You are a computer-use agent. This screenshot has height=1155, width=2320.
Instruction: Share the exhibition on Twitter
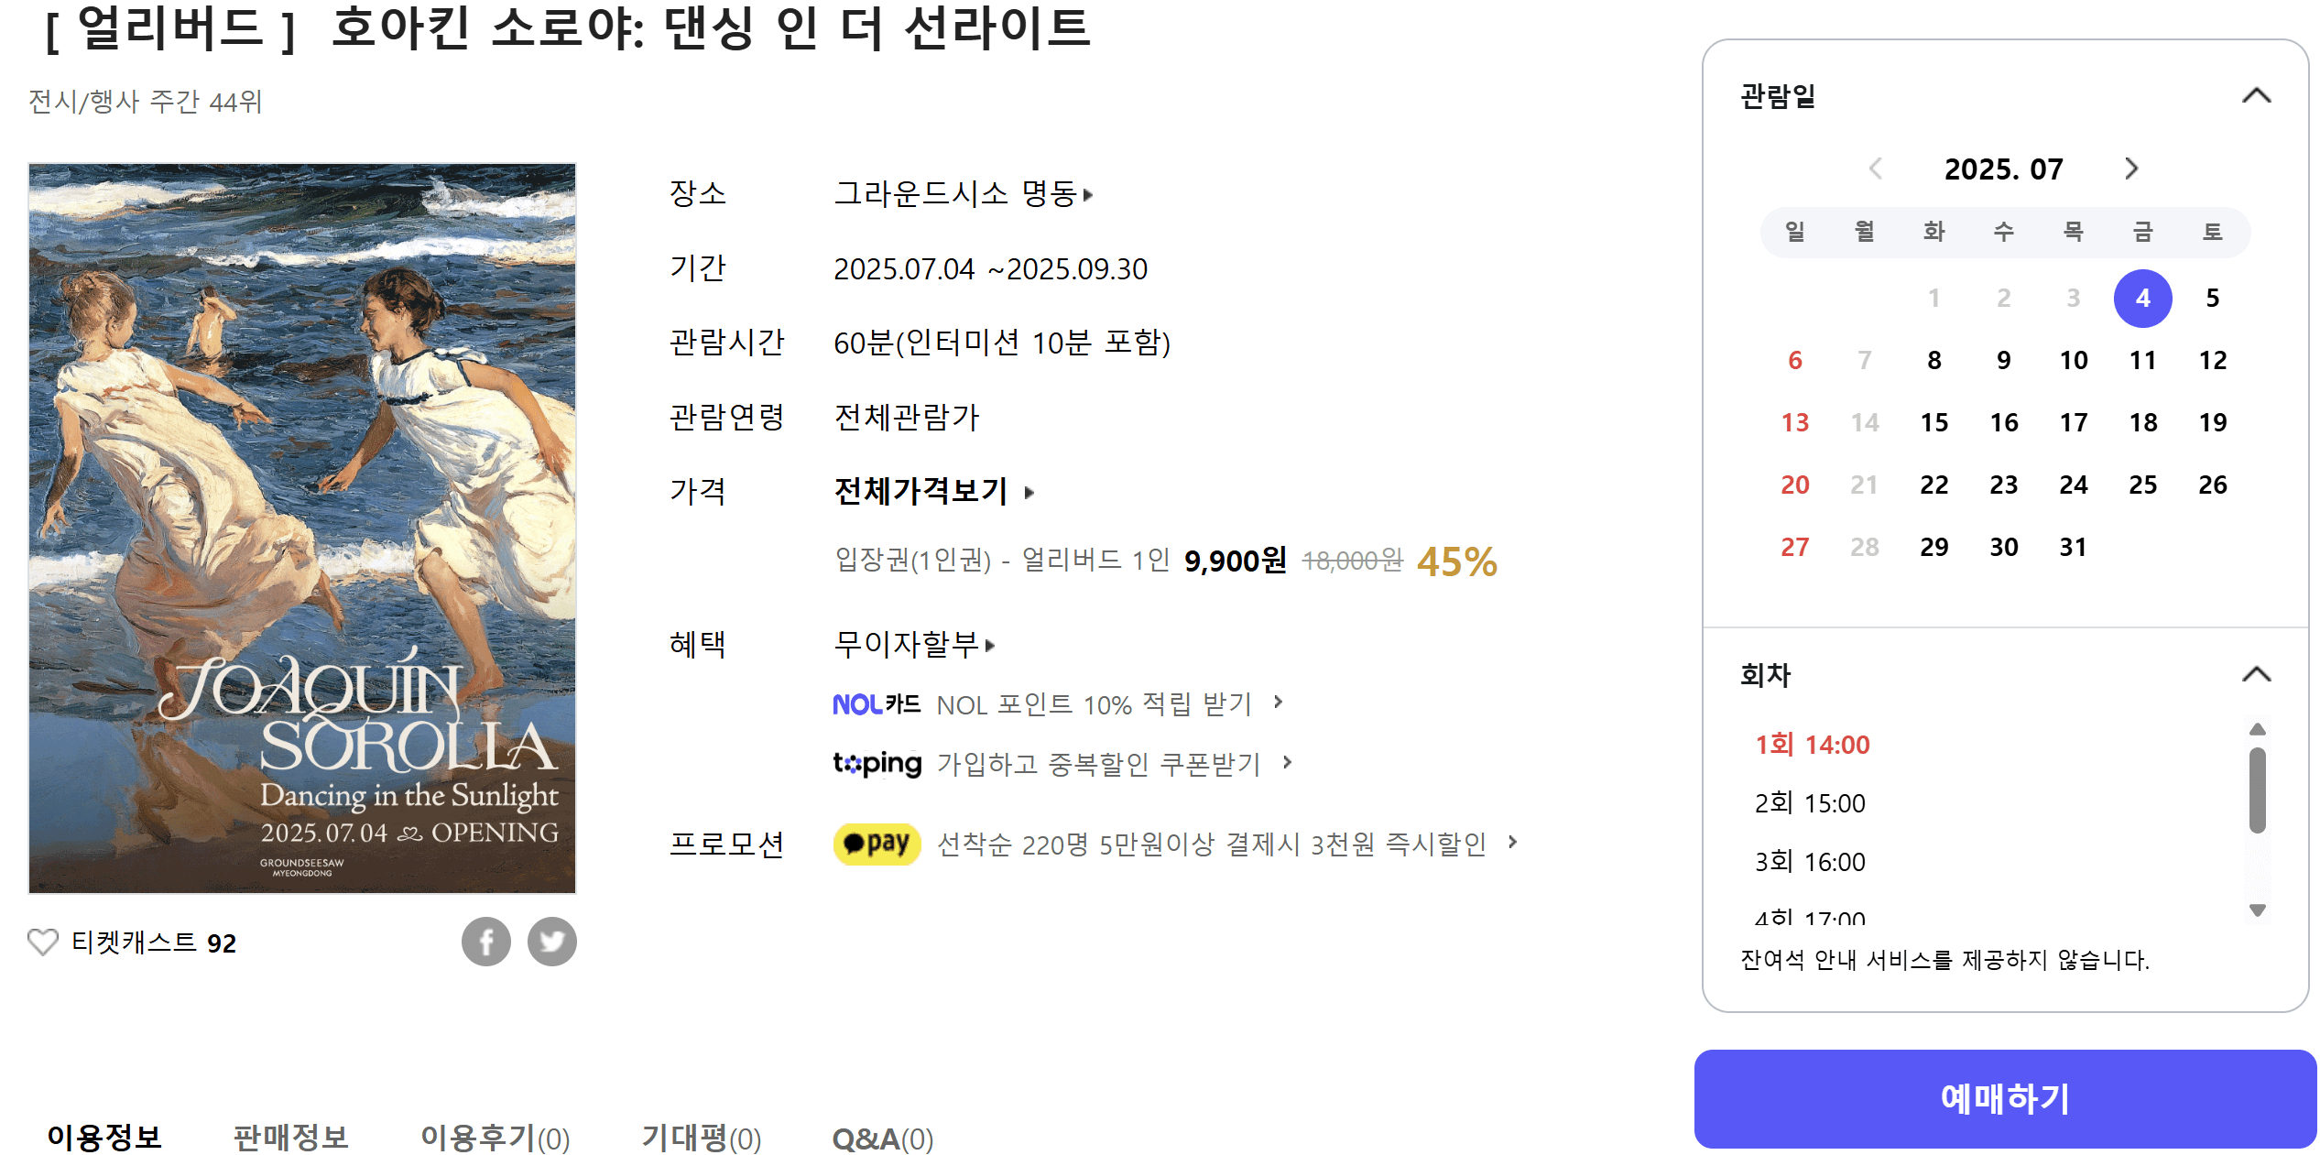pos(553,941)
